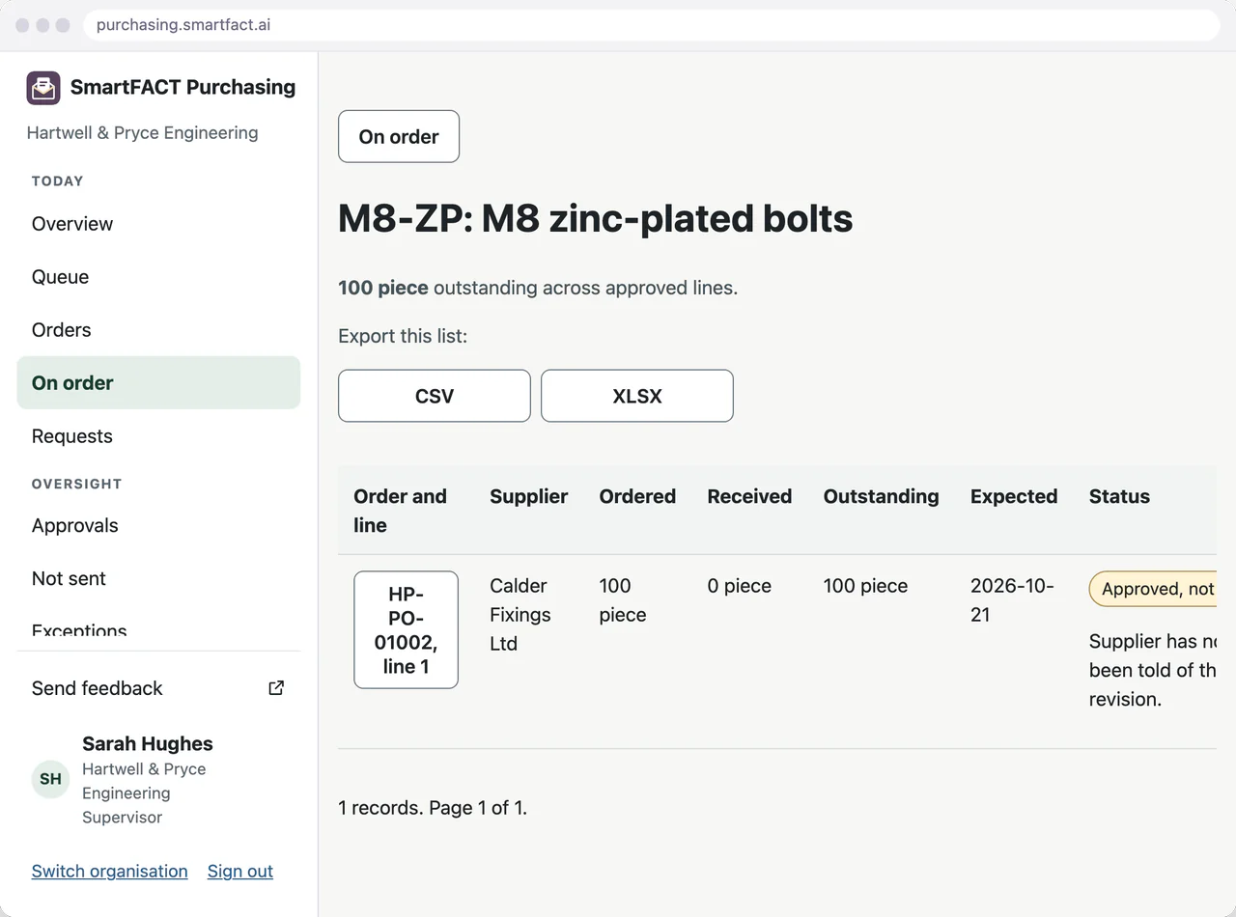1236x917 pixels.
Task: Click the external link icon beside Send feedback
Action: [276, 688]
